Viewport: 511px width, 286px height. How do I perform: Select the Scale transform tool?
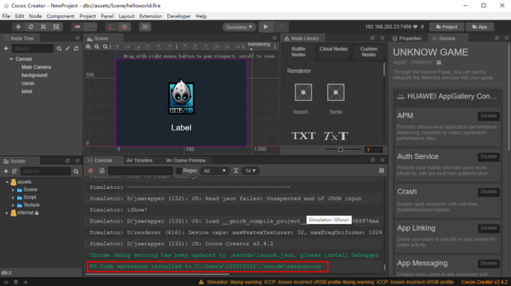coord(43,27)
